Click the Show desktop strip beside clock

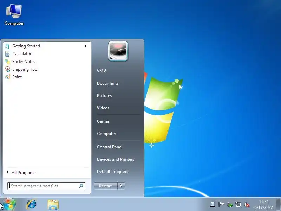(278, 204)
